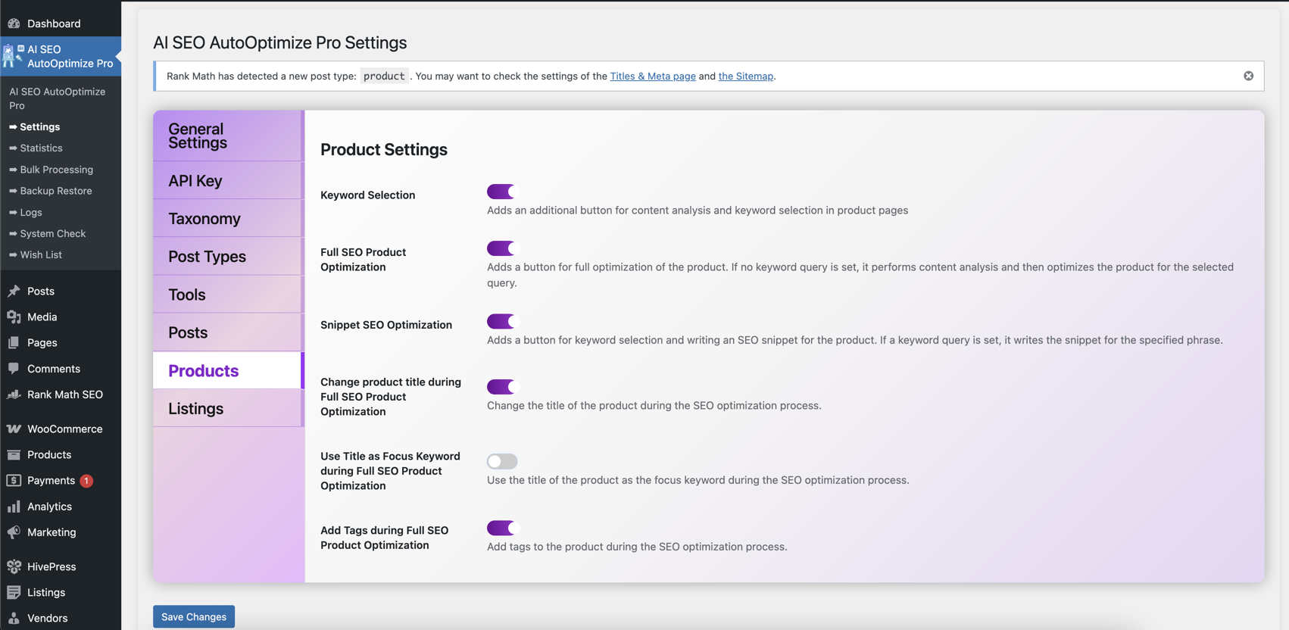
Task: Open the Logs submenu item
Action: pos(31,212)
